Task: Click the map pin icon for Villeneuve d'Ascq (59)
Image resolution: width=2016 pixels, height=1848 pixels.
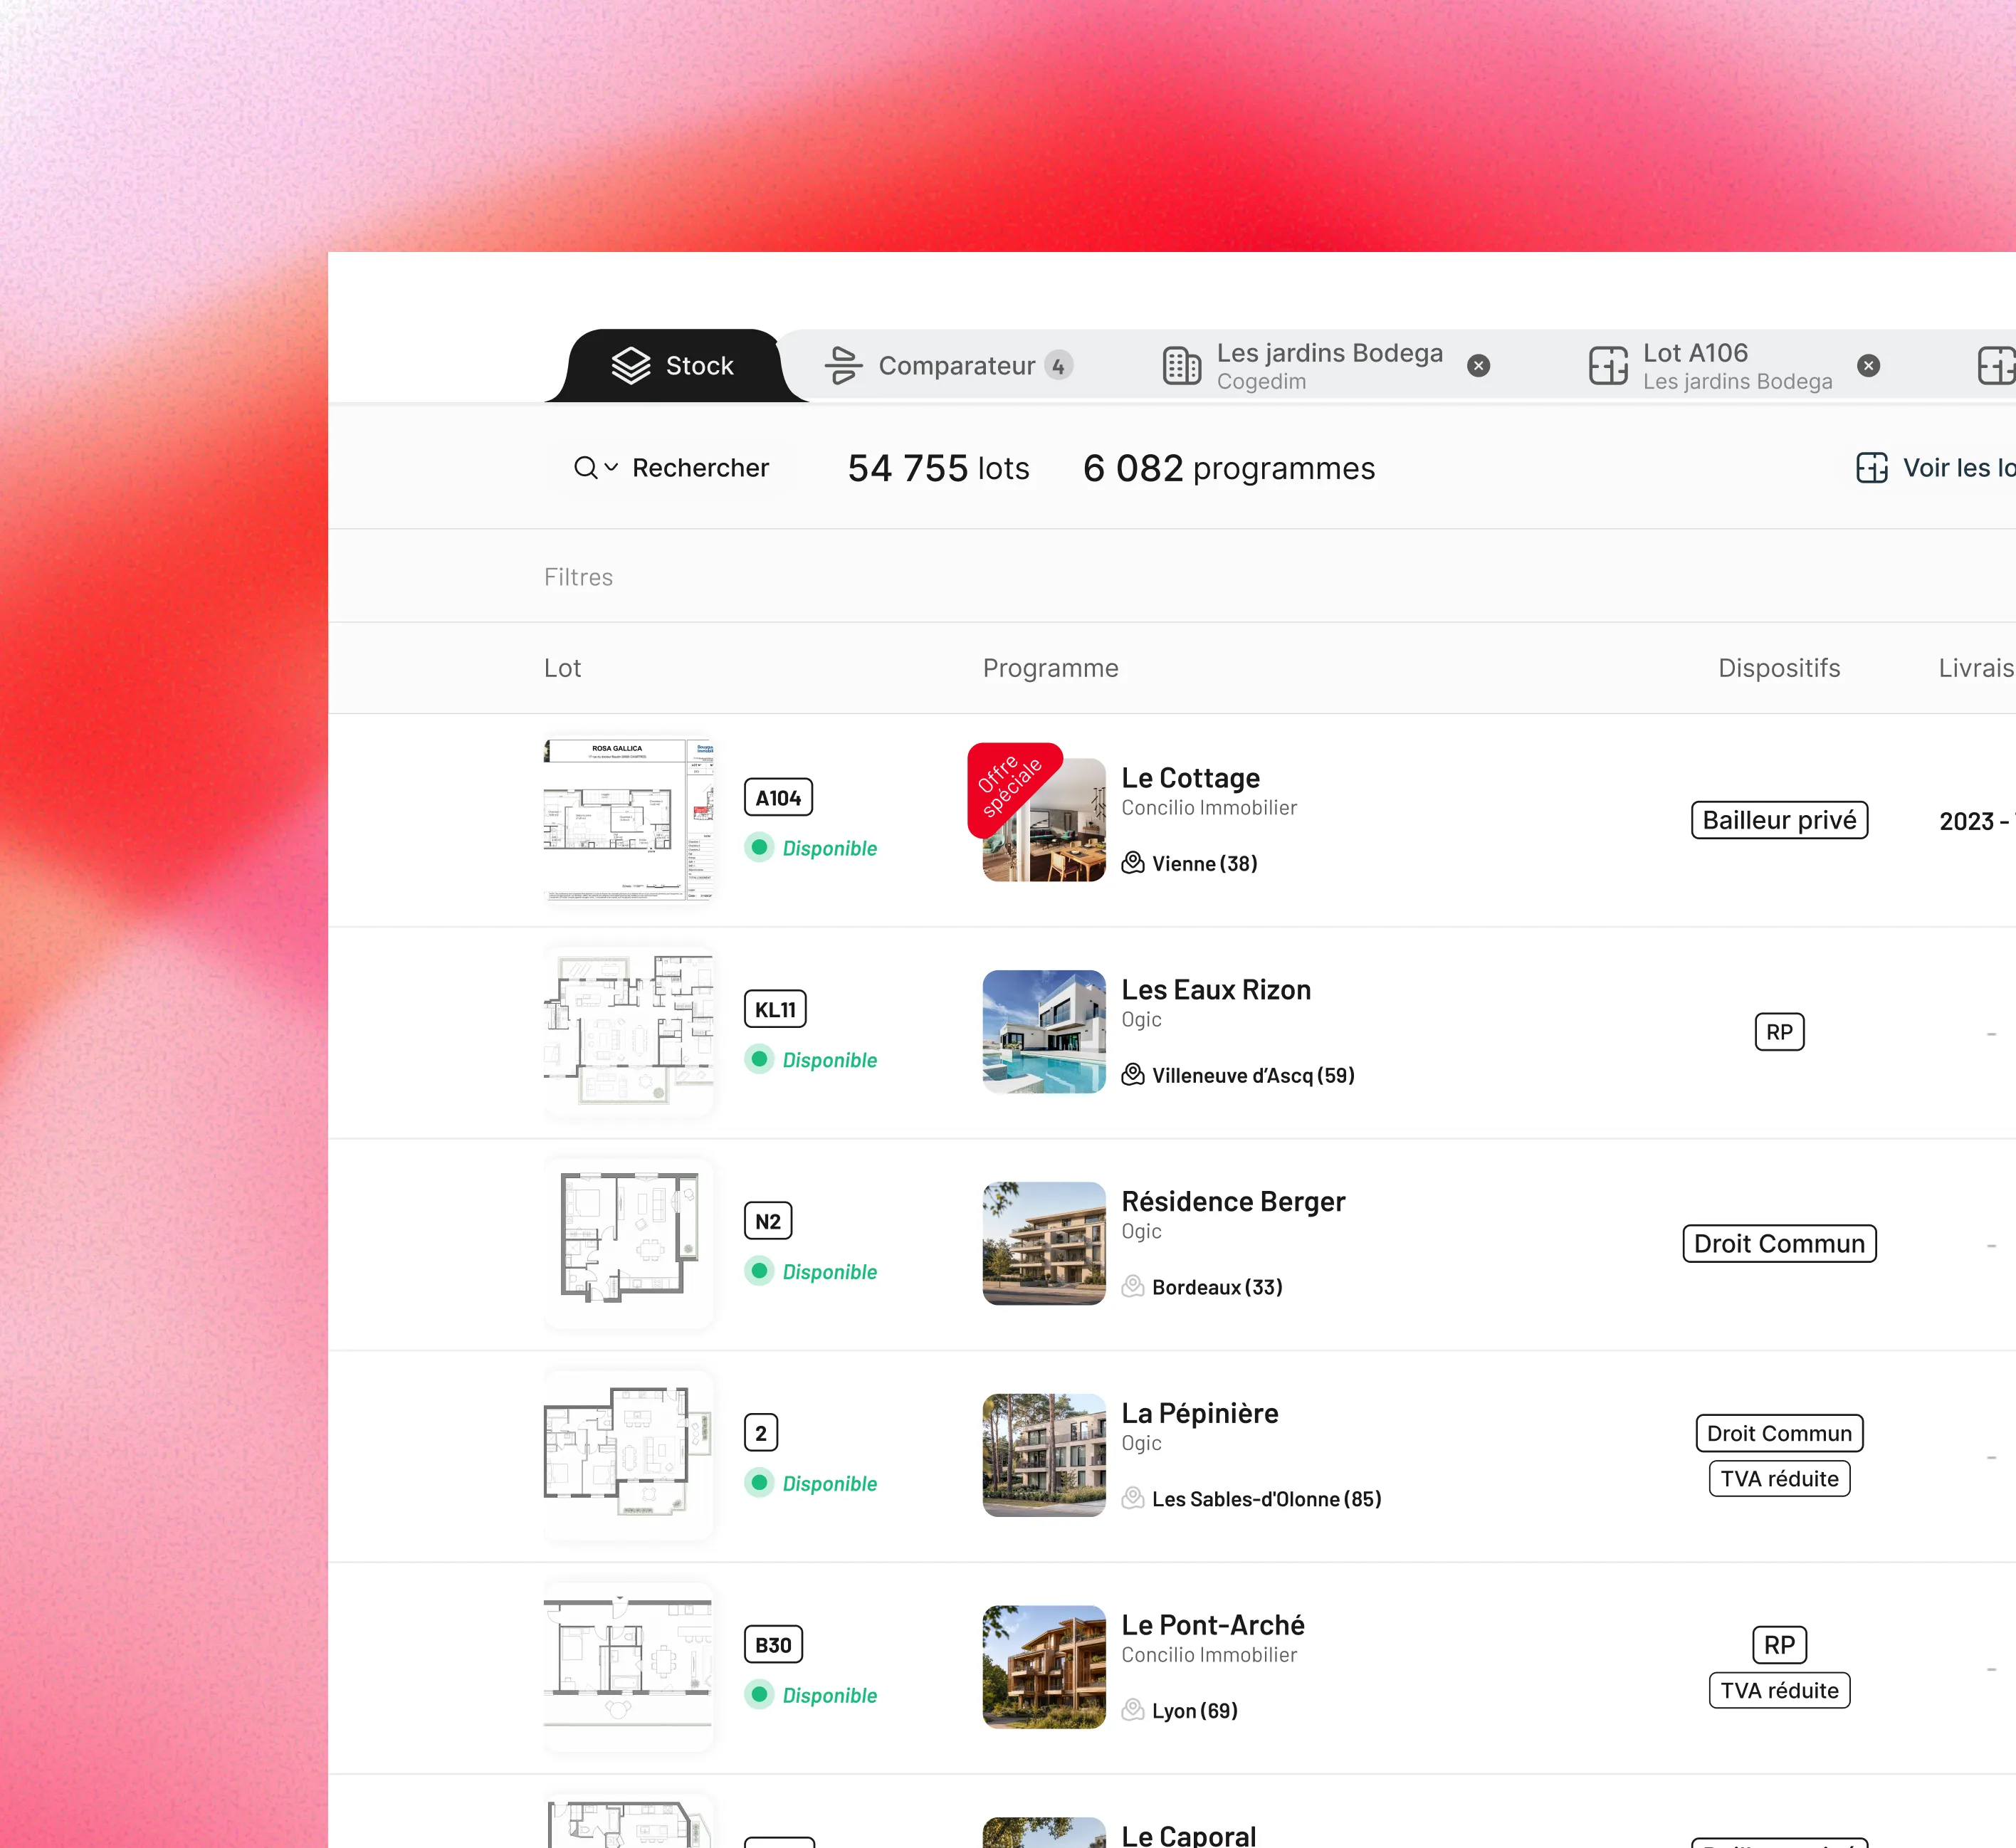Action: 1133,1075
